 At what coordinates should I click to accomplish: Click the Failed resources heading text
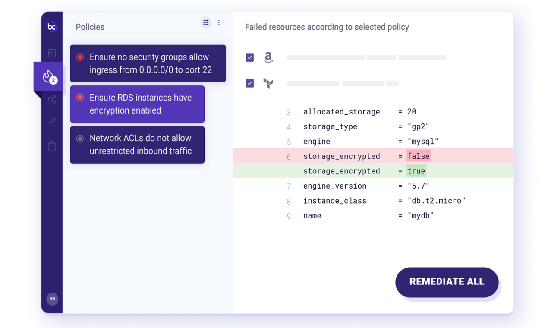pos(327,27)
